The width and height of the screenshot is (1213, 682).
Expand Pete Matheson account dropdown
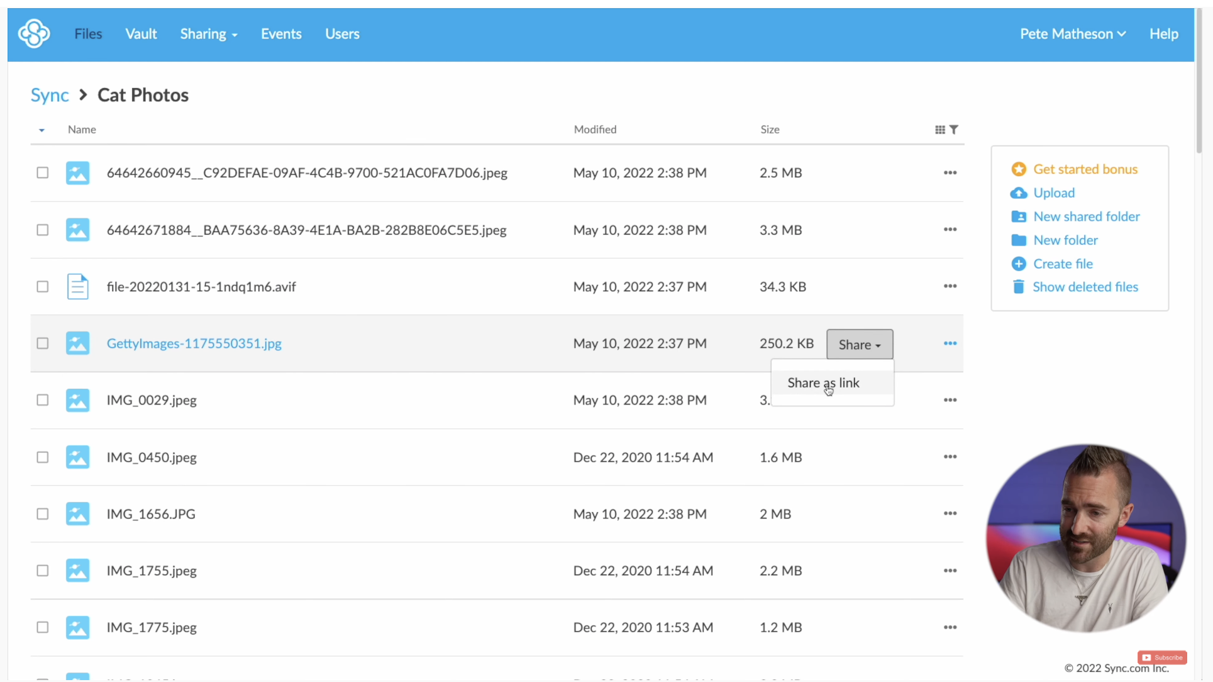tap(1072, 33)
